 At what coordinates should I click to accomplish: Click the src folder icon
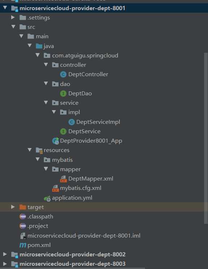[23, 27]
